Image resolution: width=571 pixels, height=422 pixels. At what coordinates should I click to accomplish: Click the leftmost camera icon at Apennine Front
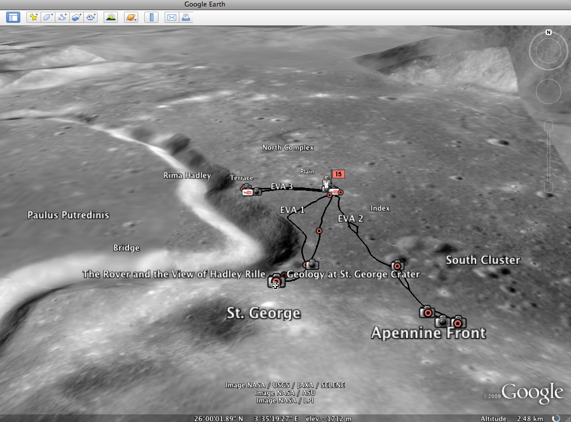click(x=426, y=312)
